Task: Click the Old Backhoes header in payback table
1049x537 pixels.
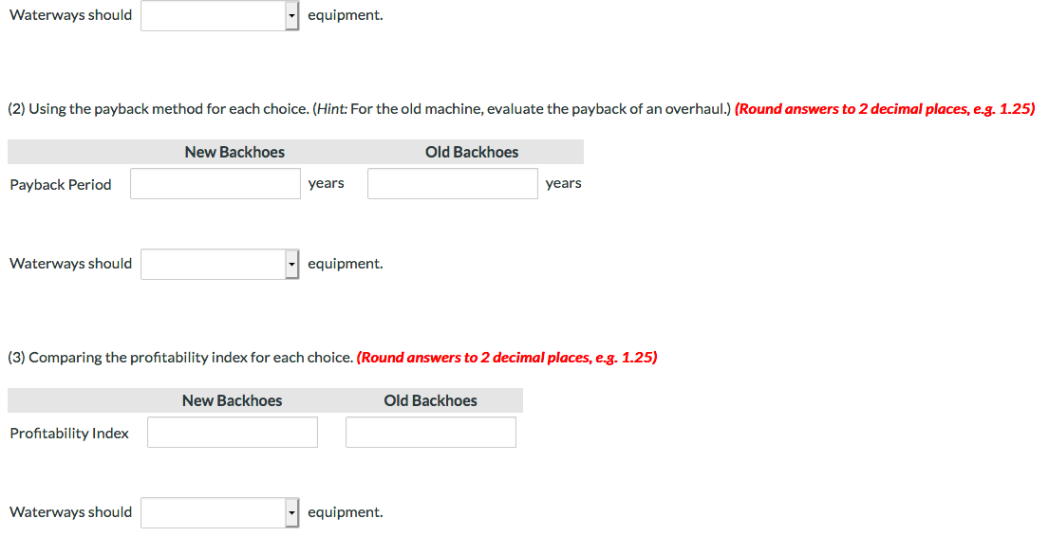Action: pyautogui.click(x=472, y=153)
